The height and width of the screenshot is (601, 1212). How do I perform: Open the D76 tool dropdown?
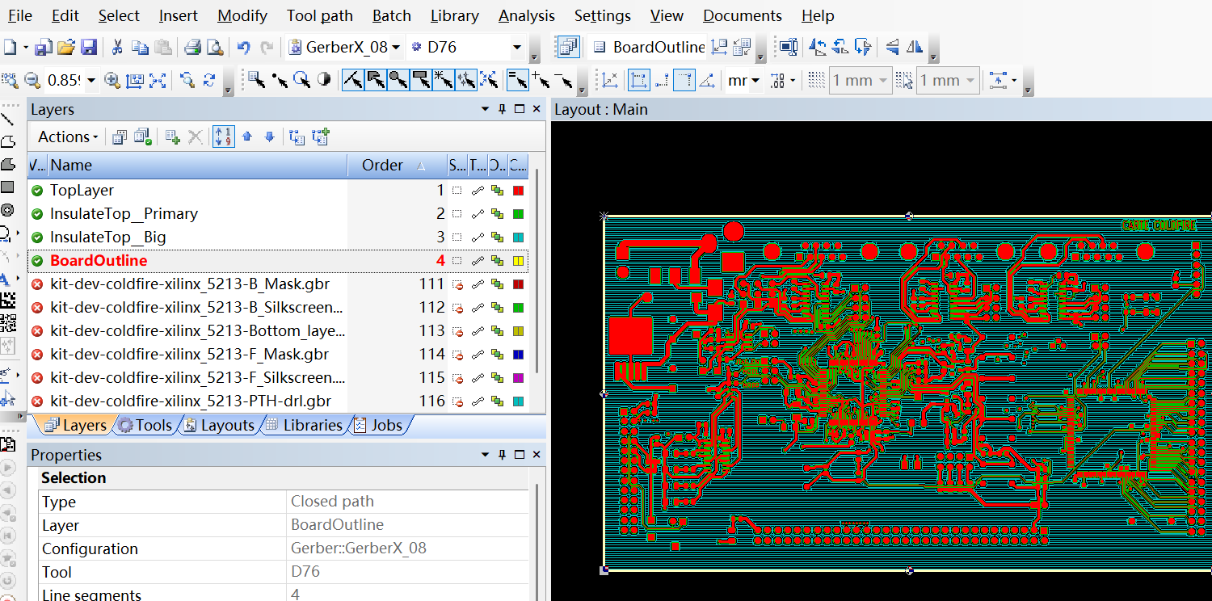click(517, 48)
